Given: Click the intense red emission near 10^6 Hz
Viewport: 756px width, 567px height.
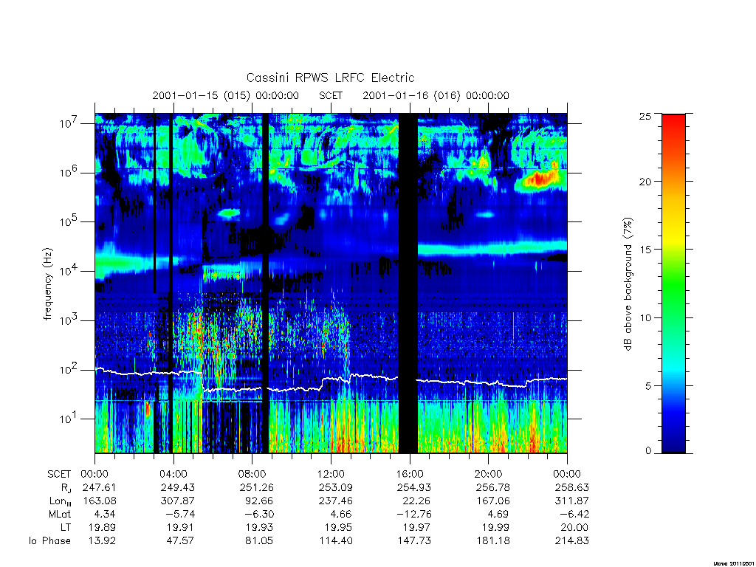Looking at the screenshot, I should 539,179.
